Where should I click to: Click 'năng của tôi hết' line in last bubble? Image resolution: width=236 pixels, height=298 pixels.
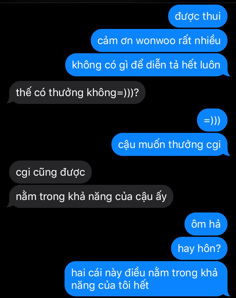tap(110, 285)
